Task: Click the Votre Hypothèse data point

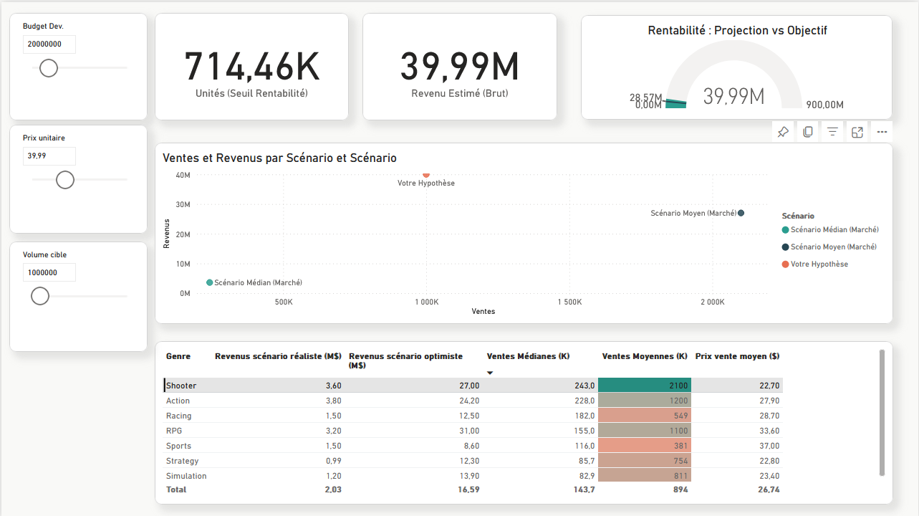Action: click(426, 174)
